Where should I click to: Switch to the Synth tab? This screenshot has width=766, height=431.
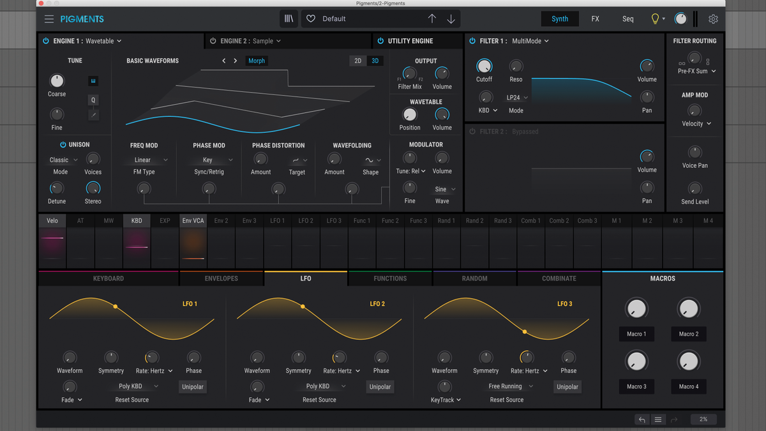pyautogui.click(x=560, y=19)
